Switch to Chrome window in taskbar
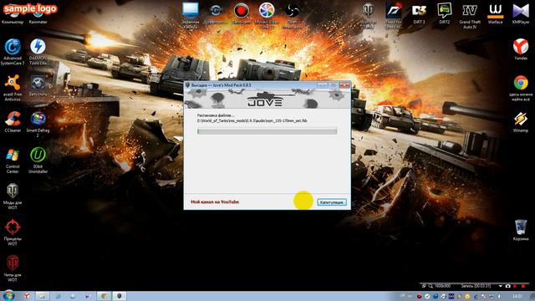Screen dimensions: 535x301 pos(104,296)
